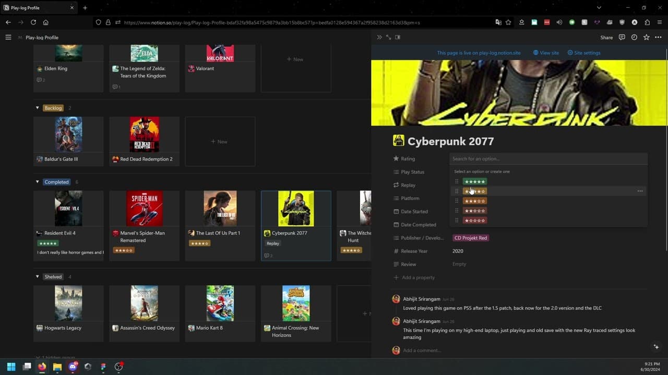The height and width of the screenshot is (375, 668).
Task: Open Site settings
Action: coord(584,53)
